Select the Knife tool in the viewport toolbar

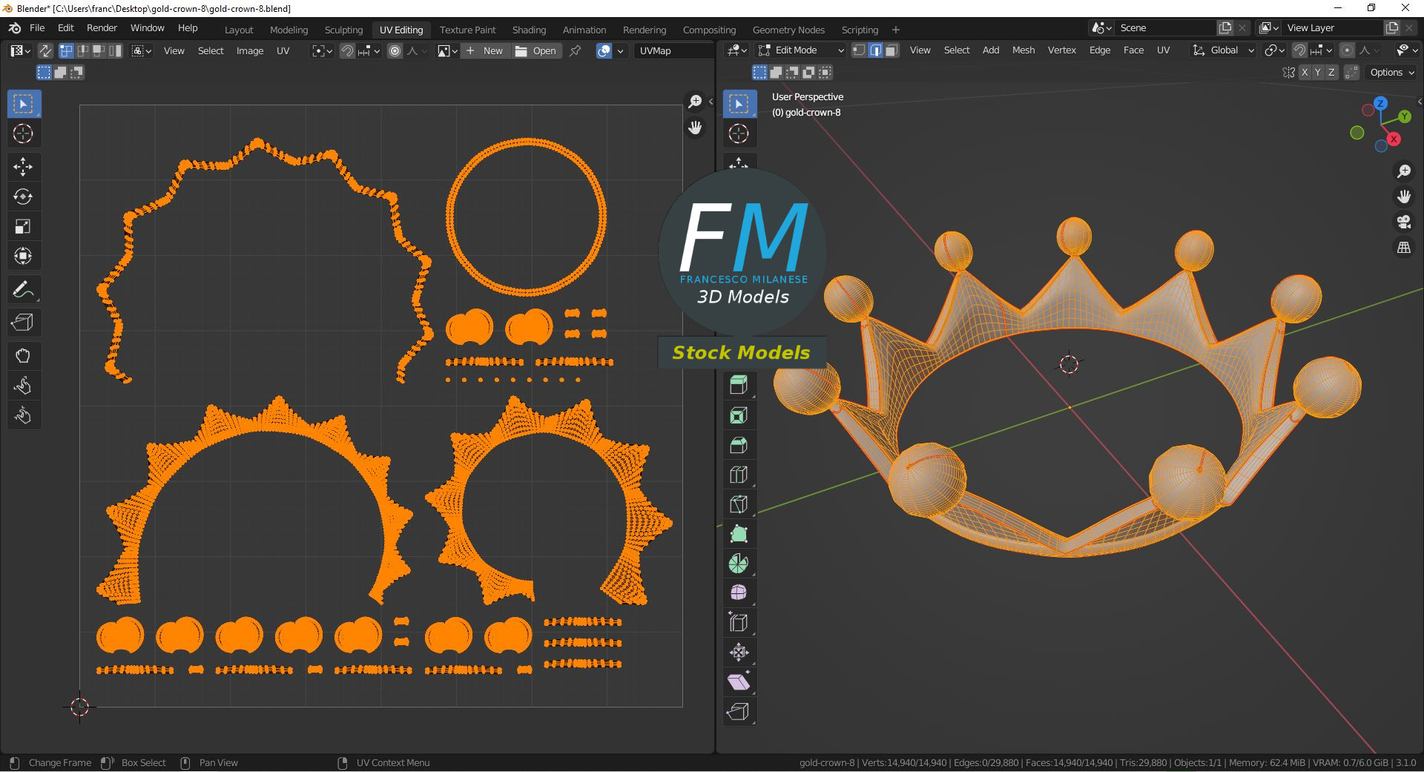click(739, 504)
